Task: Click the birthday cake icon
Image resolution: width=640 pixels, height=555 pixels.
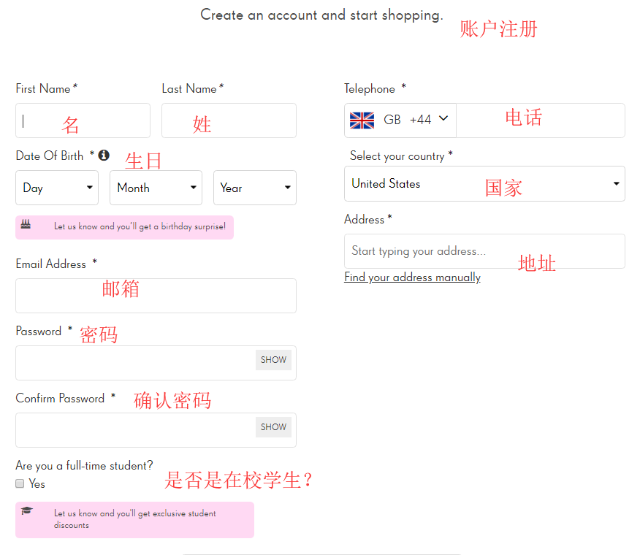Action: coord(26,225)
